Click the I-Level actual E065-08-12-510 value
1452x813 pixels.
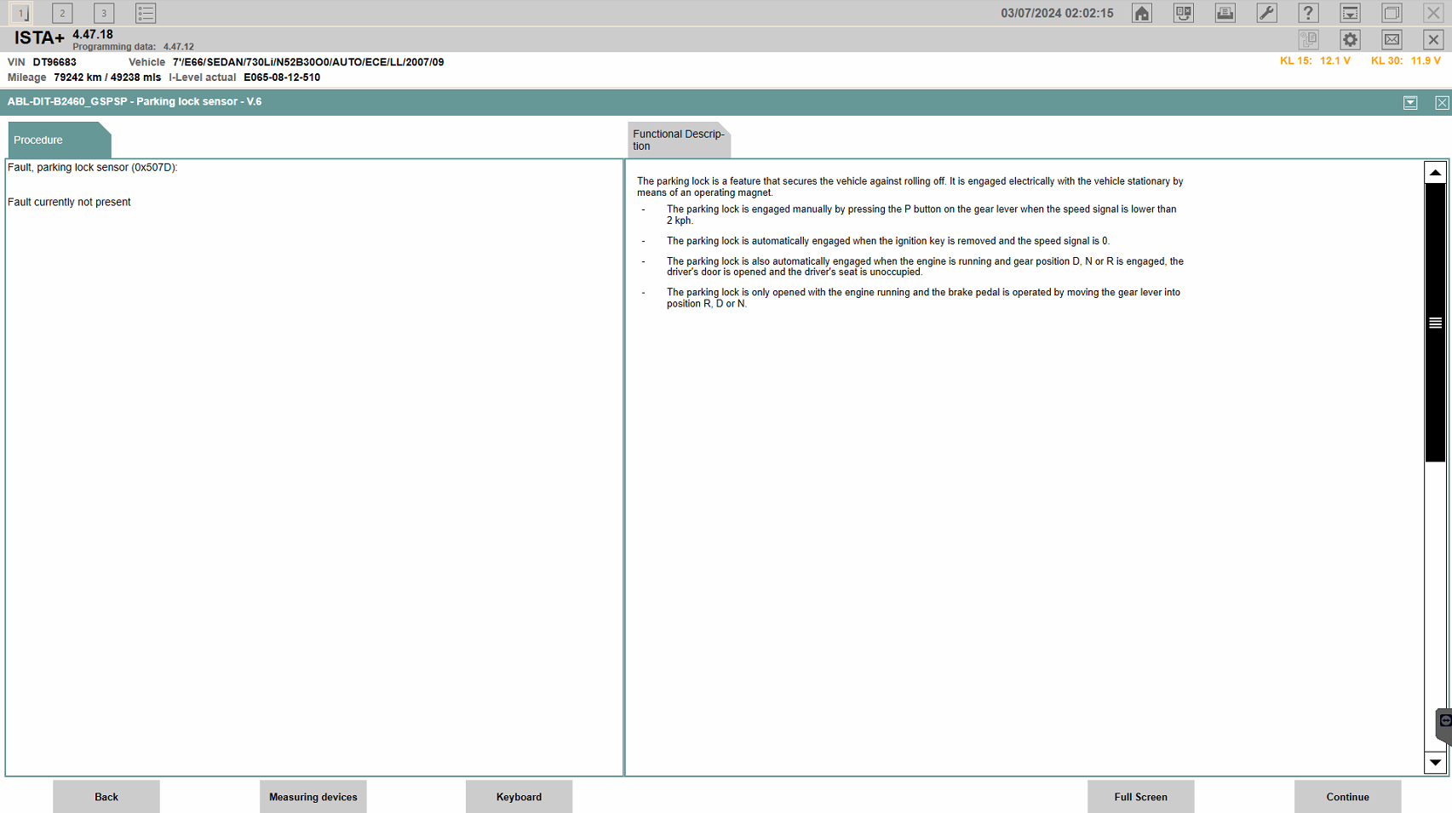click(x=282, y=77)
